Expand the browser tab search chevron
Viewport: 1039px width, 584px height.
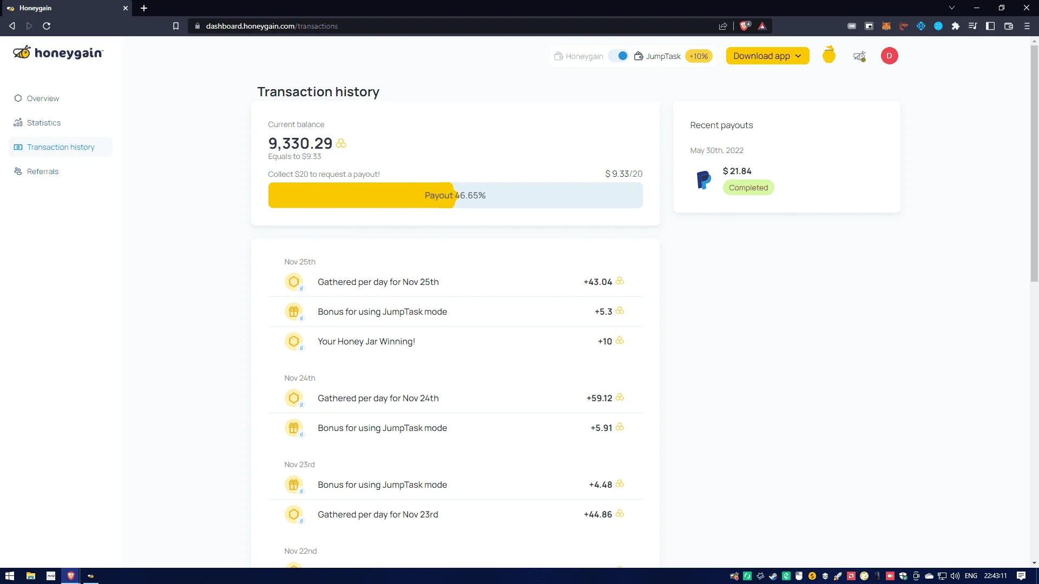click(952, 8)
